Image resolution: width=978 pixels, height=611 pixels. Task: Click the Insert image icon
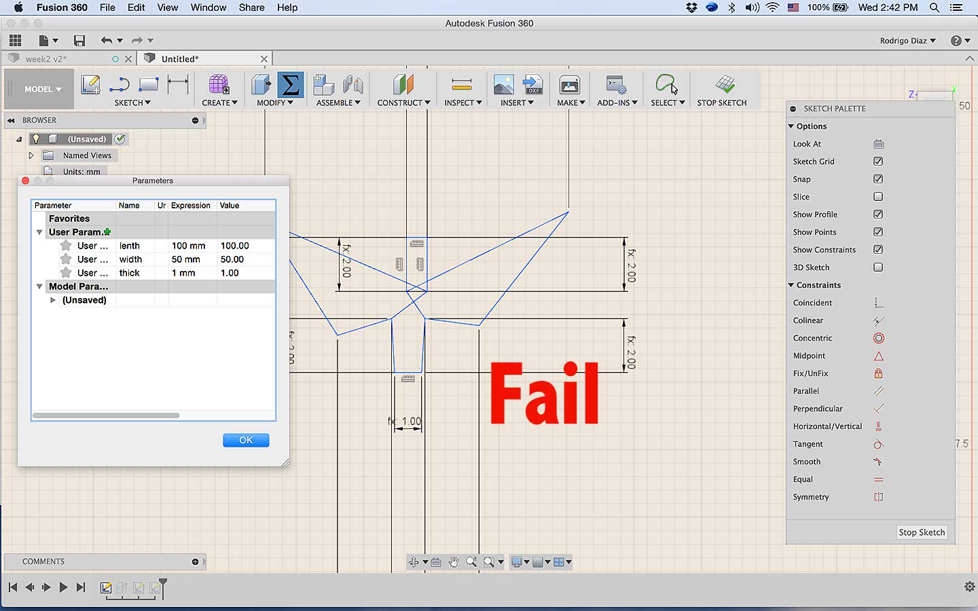504,85
